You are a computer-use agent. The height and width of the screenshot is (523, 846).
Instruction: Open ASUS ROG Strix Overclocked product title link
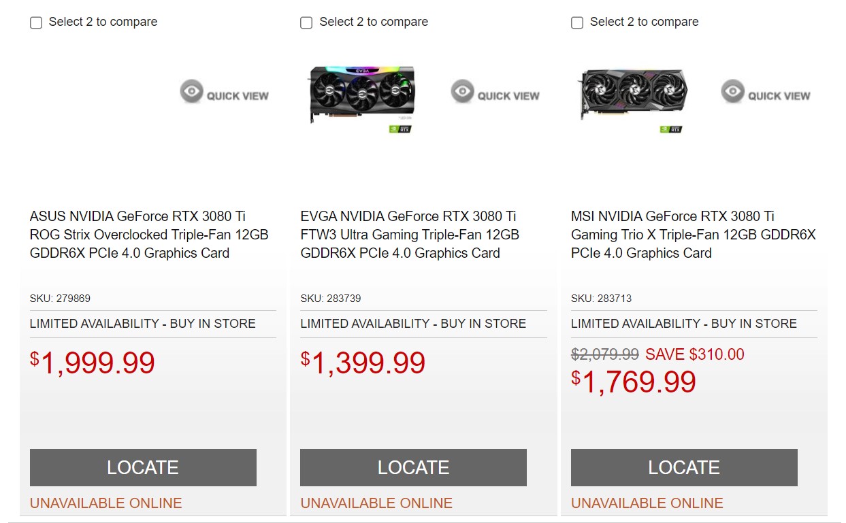[149, 235]
